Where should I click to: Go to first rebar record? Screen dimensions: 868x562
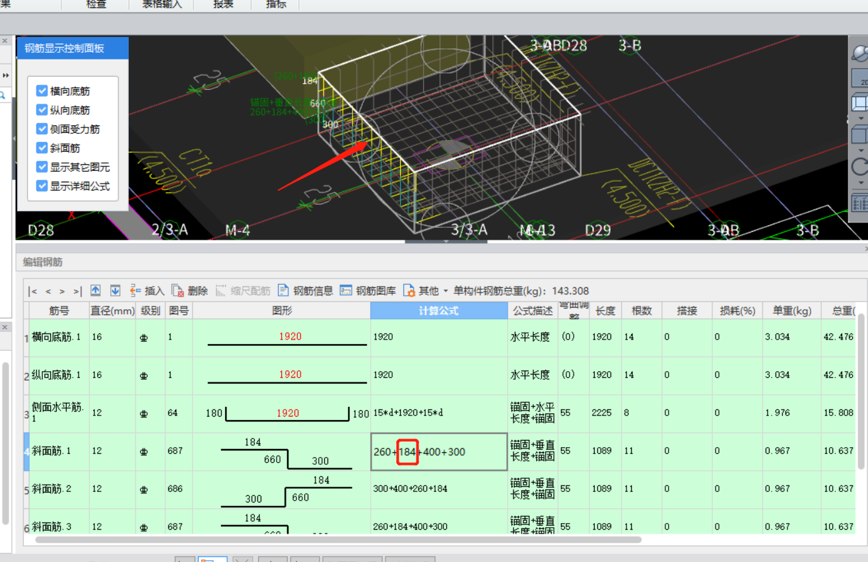(x=32, y=291)
